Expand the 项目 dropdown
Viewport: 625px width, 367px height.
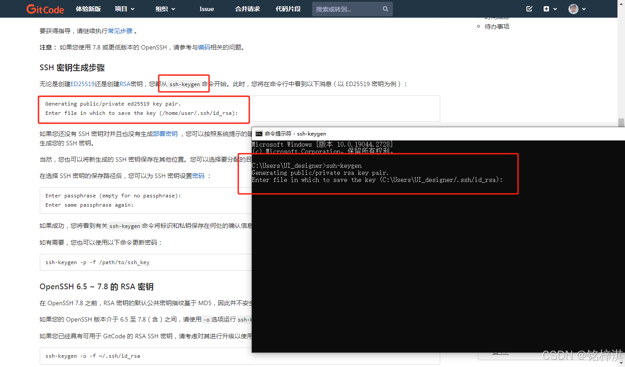(125, 9)
